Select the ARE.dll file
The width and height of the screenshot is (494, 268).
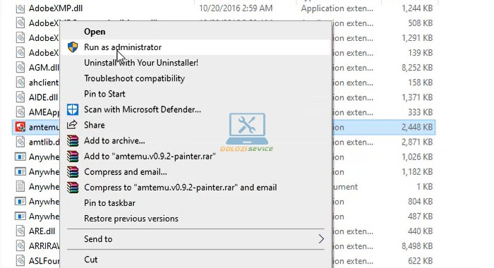[x=42, y=231]
